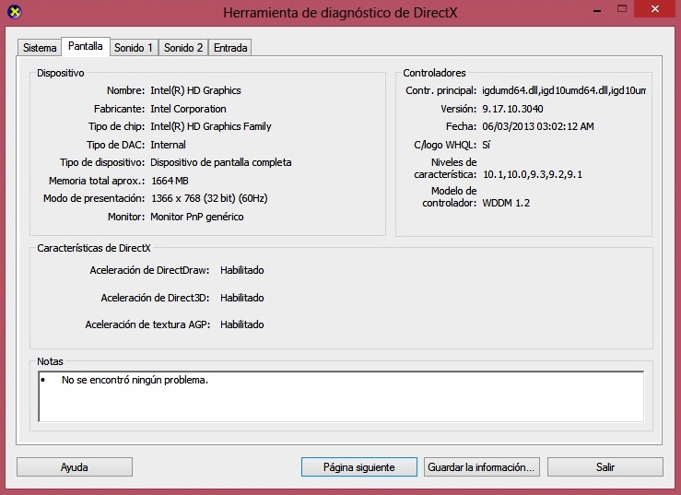Close the DirectX diagnostic window
This screenshot has height=495, width=681.
(x=655, y=8)
